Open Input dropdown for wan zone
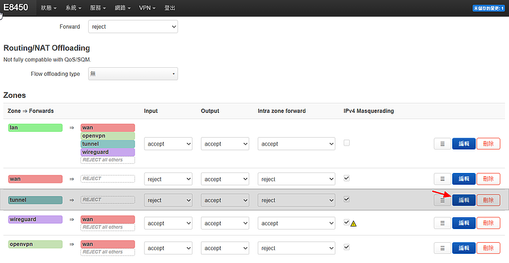The height and width of the screenshot is (263, 509). [x=168, y=179]
